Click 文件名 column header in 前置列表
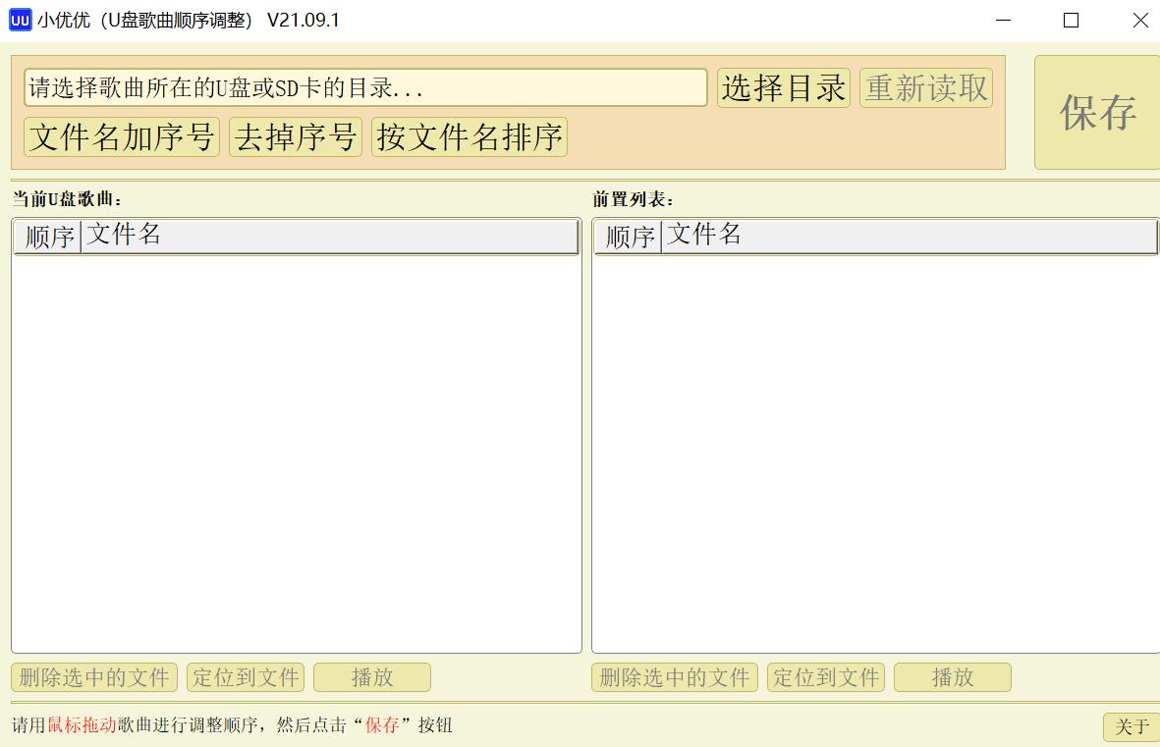 [910, 238]
